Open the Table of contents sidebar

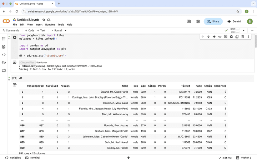coord(4,39)
